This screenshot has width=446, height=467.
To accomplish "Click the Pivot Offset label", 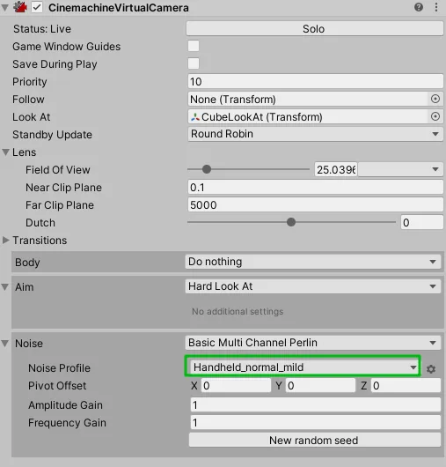I will pos(57,386).
